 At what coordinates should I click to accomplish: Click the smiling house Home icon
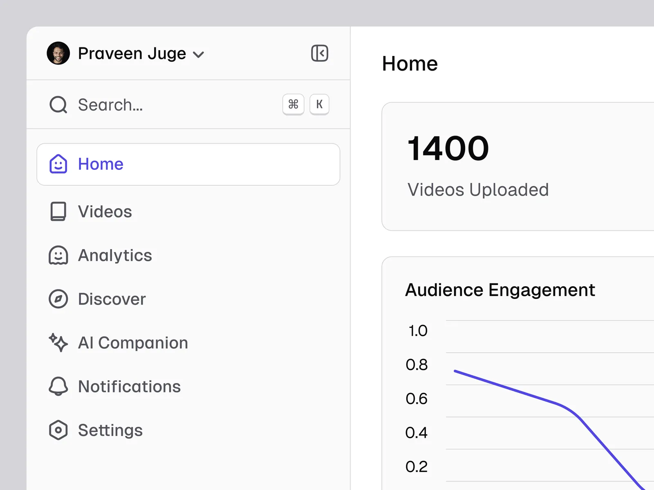click(x=58, y=164)
